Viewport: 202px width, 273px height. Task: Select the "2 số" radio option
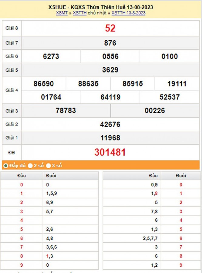tap(30, 166)
